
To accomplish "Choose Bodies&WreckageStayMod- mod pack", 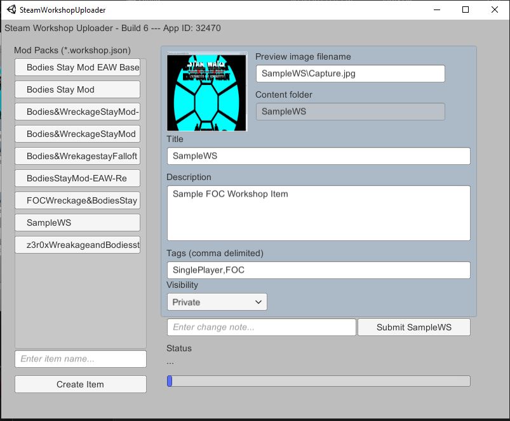I will (77, 112).
